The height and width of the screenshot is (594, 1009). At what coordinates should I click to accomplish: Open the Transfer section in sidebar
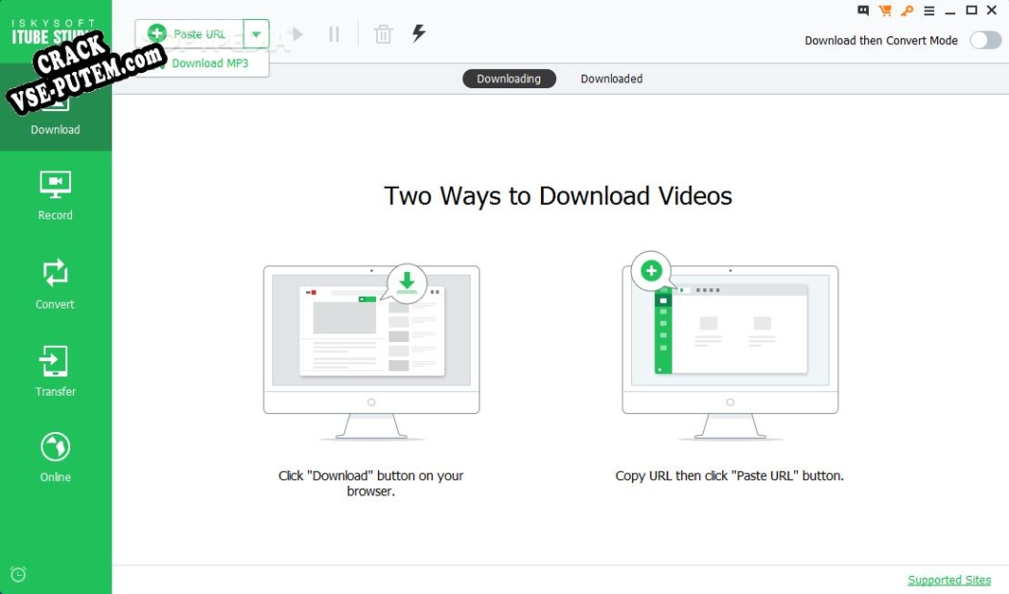coord(55,371)
